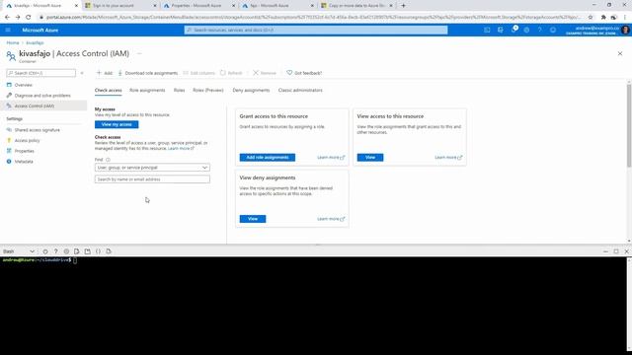Screen dimensions: 632x355
Task: Open the feedback smiley in the header
Action: 553,31
